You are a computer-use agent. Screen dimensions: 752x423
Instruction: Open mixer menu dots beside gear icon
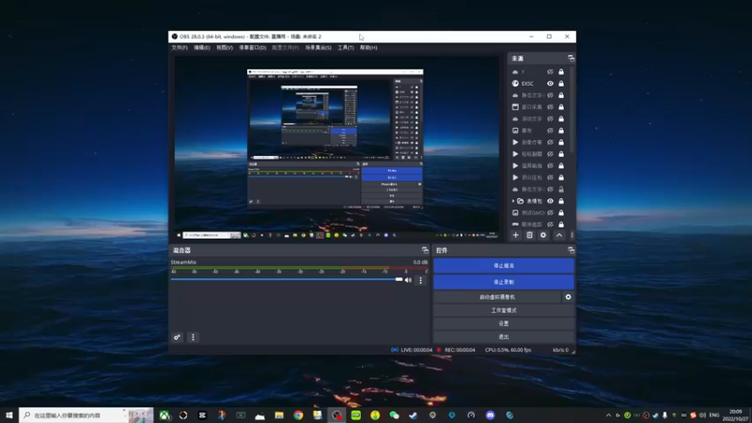[x=193, y=337]
